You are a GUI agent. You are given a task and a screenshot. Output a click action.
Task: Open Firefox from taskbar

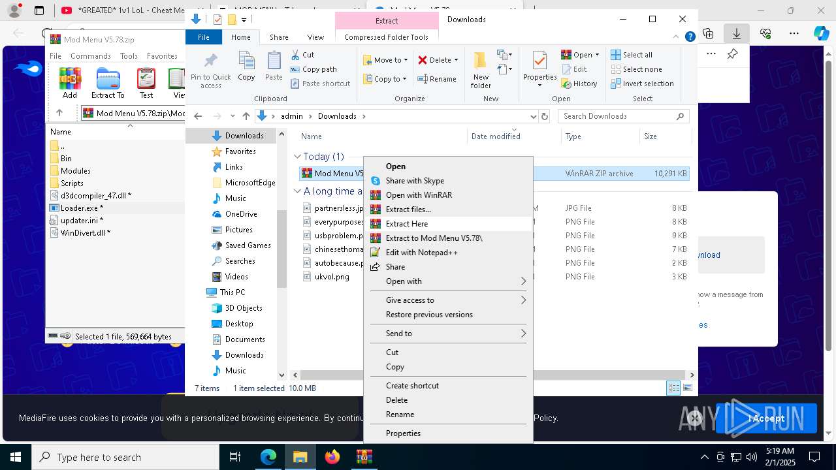pyautogui.click(x=332, y=457)
